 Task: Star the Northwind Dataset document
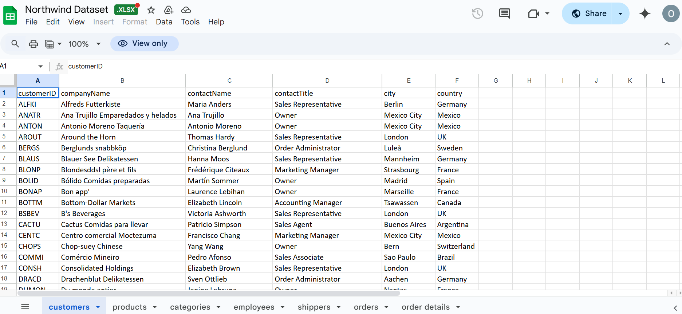[x=151, y=10]
